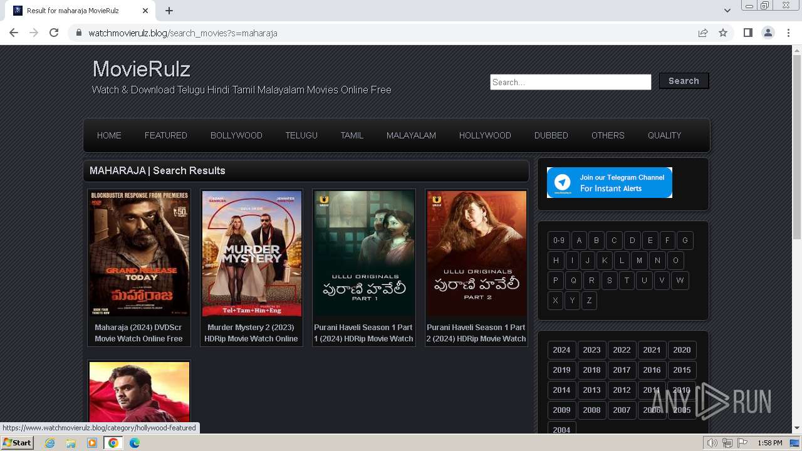Open the DUBBED menu
Screen dimensions: 802x451
point(551,135)
